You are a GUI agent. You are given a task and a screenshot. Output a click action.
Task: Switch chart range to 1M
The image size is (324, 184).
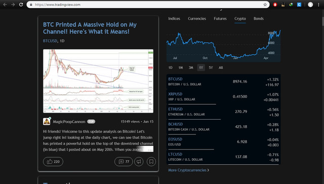(181, 68)
